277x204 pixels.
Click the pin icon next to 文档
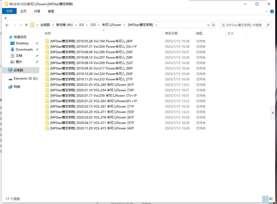(x=37, y=56)
